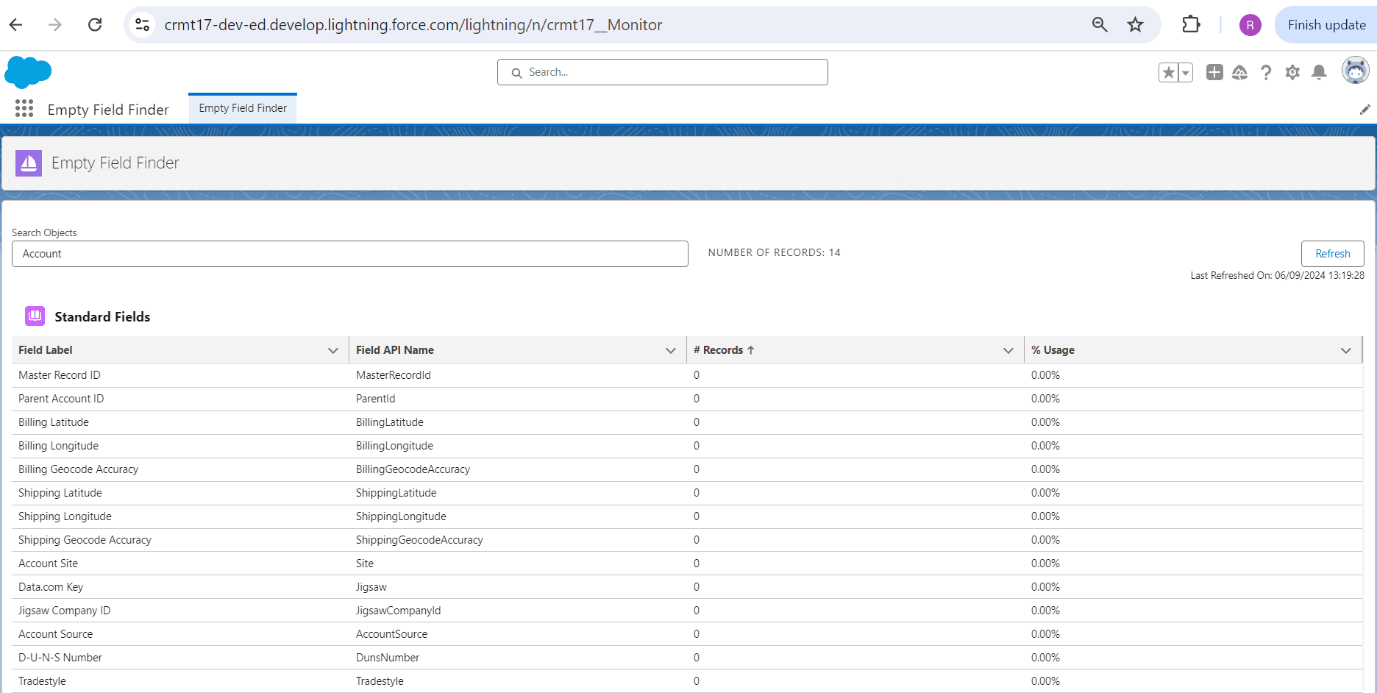Open the # Records column menu chevron
Viewport: 1377px width, 693px height.
[1008, 350]
